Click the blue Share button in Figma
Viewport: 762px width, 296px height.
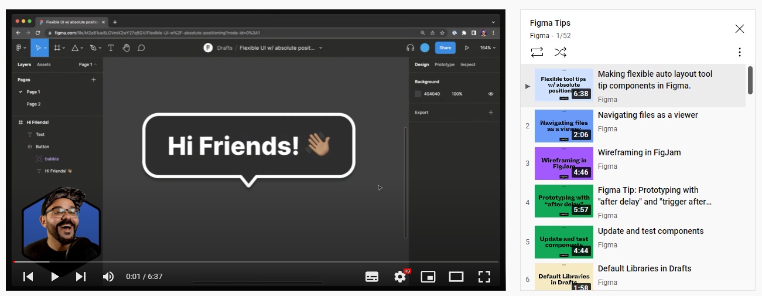pos(445,48)
